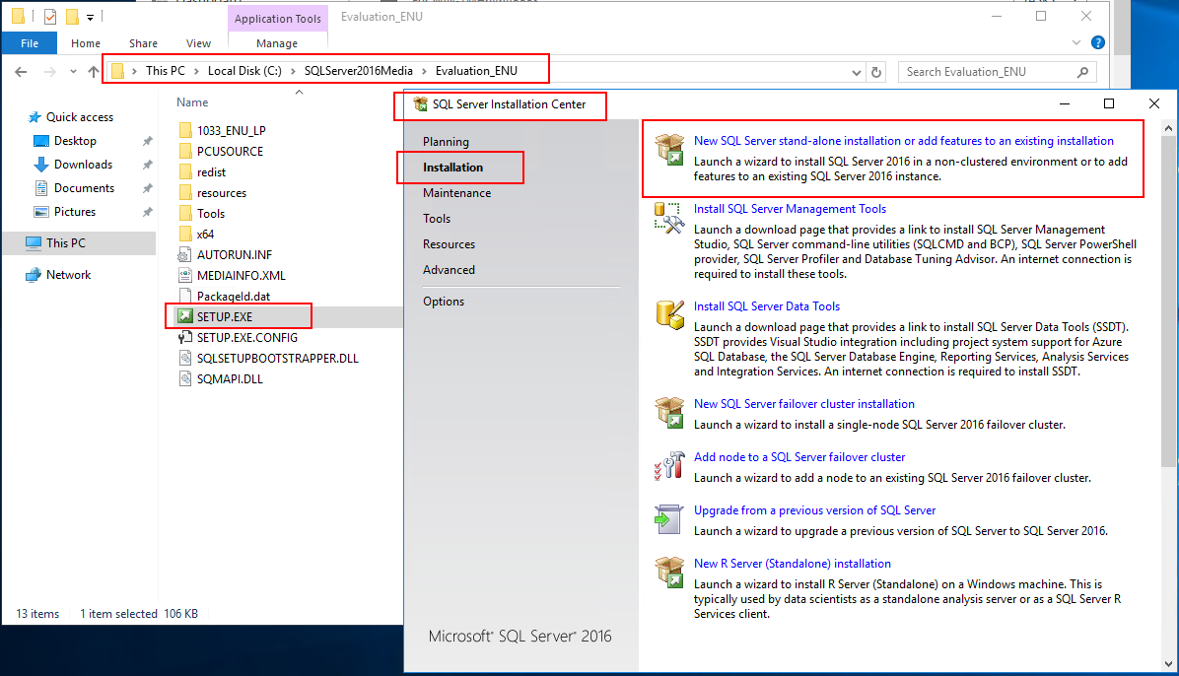The width and height of the screenshot is (1179, 676).
Task: Click Upgrade from a previous version link
Action: (814, 509)
